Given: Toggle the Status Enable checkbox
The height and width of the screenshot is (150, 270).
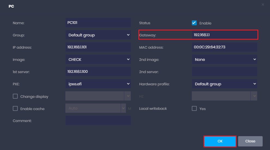Looking at the screenshot, I should pos(194,23).
